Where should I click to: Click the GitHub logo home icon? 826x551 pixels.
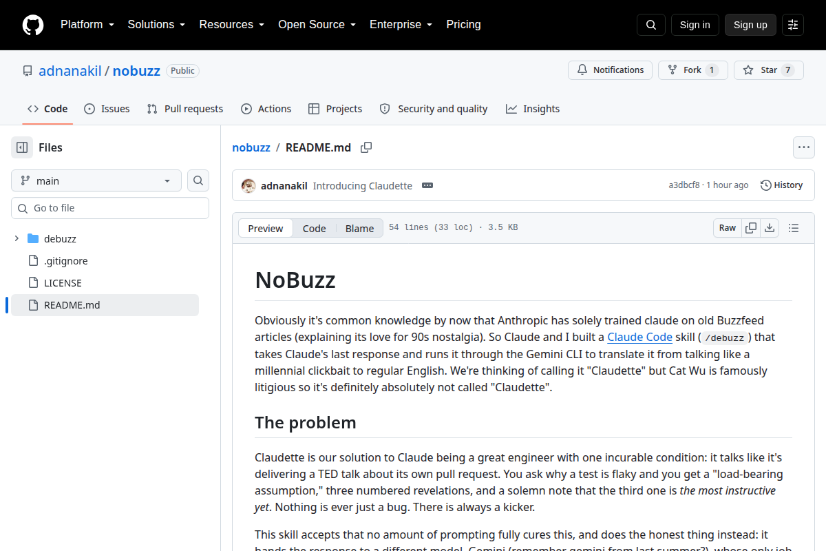(x=33, y=25)
